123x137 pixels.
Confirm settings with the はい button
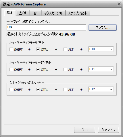pos(84,130)
